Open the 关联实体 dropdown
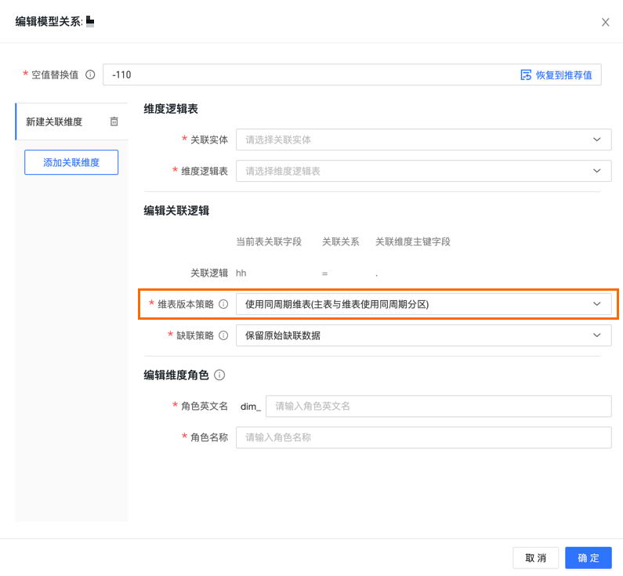Viewport: 623px width, 576px height. (x=423, y=139)
